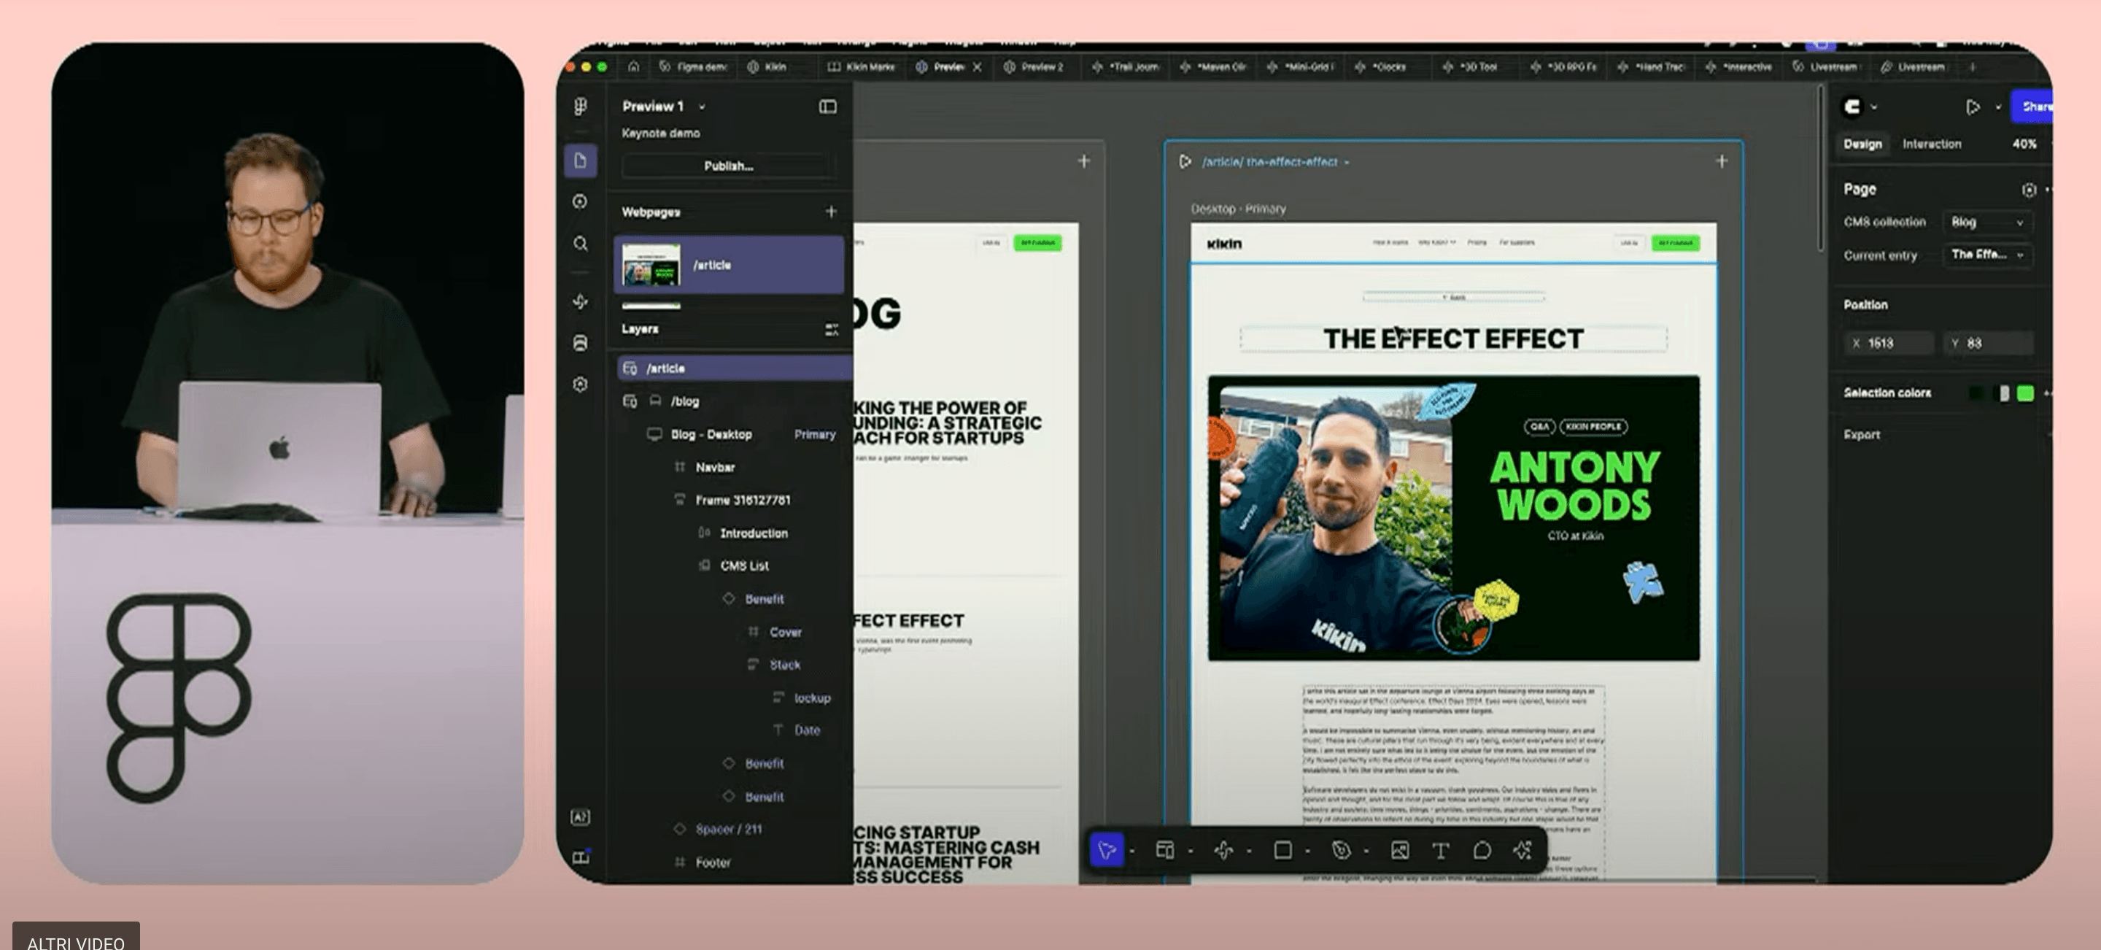Click the X position field 1513
Screen dimensions: 2101x950
coord(1889,344)
